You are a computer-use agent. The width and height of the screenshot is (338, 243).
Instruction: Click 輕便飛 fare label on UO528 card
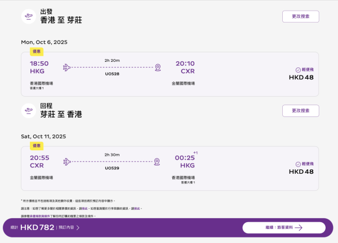point(308,70)
